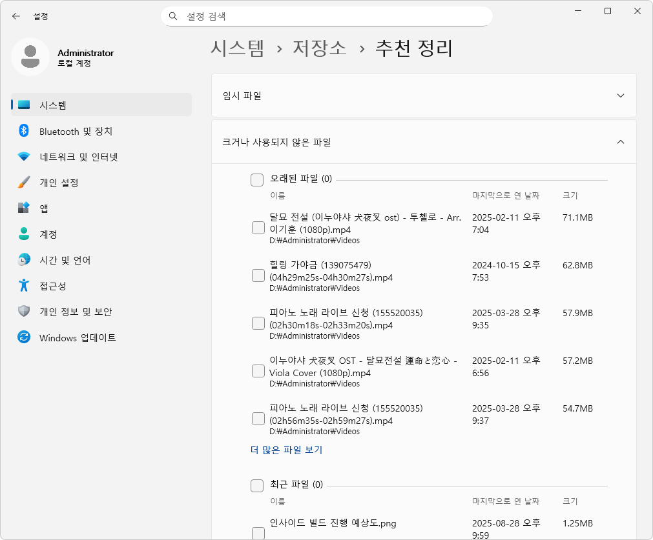Check the 오래된 파일 (0) select-all checkbox
This screenshot has width=653, height=540.
click(x=257, y=180)
